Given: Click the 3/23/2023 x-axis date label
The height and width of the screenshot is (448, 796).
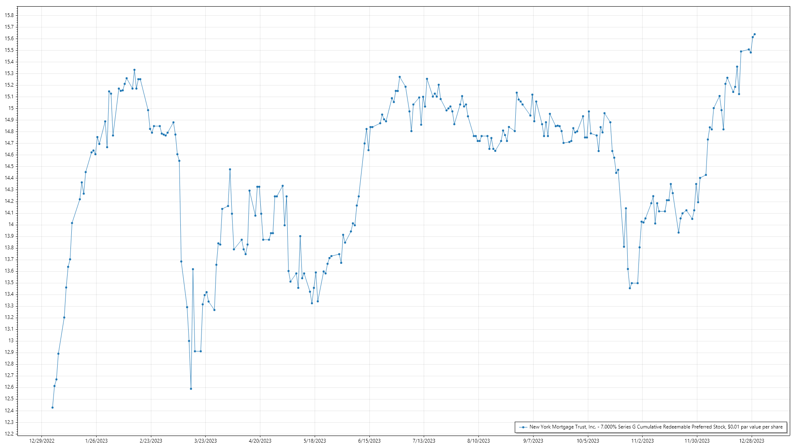Looking at the screenshot, I should 206,441.
